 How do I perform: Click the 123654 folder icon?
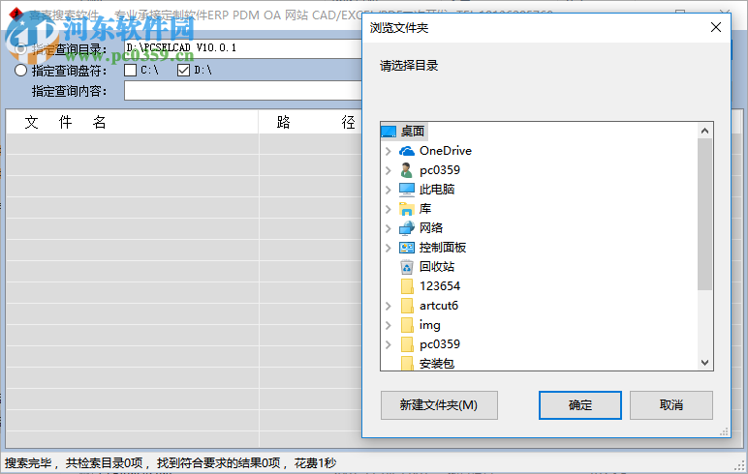click(407, 286)
